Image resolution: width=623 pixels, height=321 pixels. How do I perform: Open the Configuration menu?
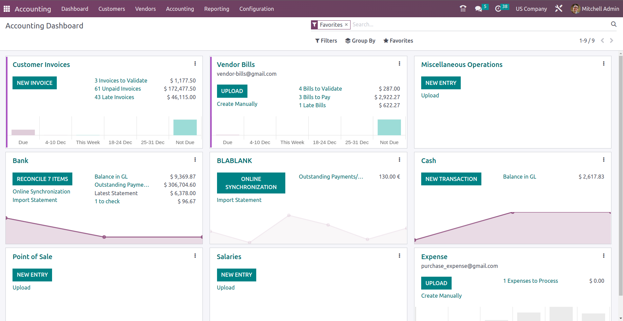(257, 9)
